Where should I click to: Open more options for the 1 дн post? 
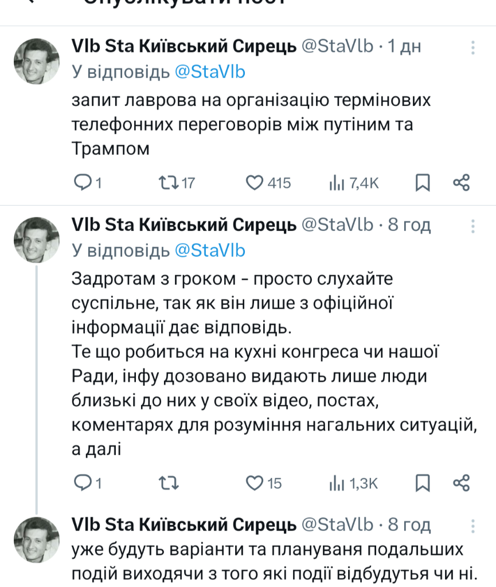(x=472, y=47)
